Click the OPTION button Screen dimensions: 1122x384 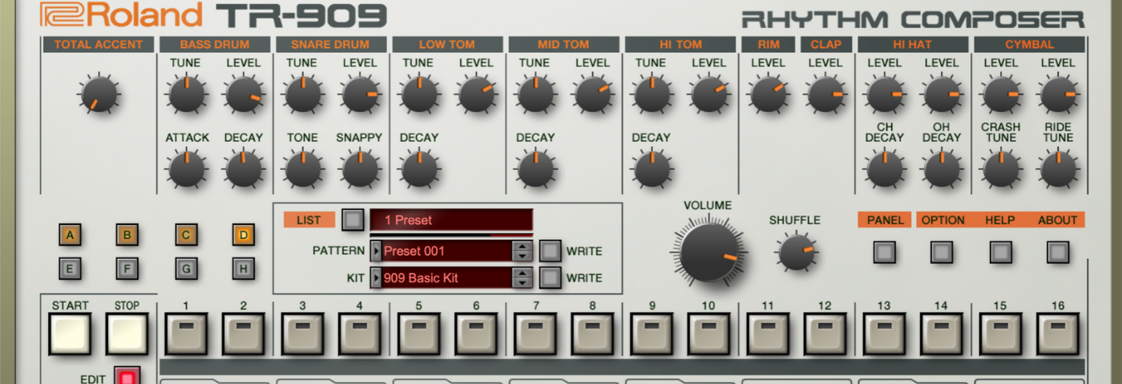click(942, 253)
